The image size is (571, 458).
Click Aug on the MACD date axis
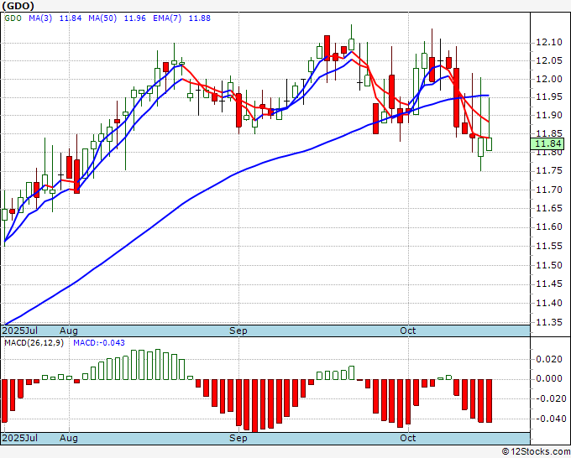pos(69,438)
